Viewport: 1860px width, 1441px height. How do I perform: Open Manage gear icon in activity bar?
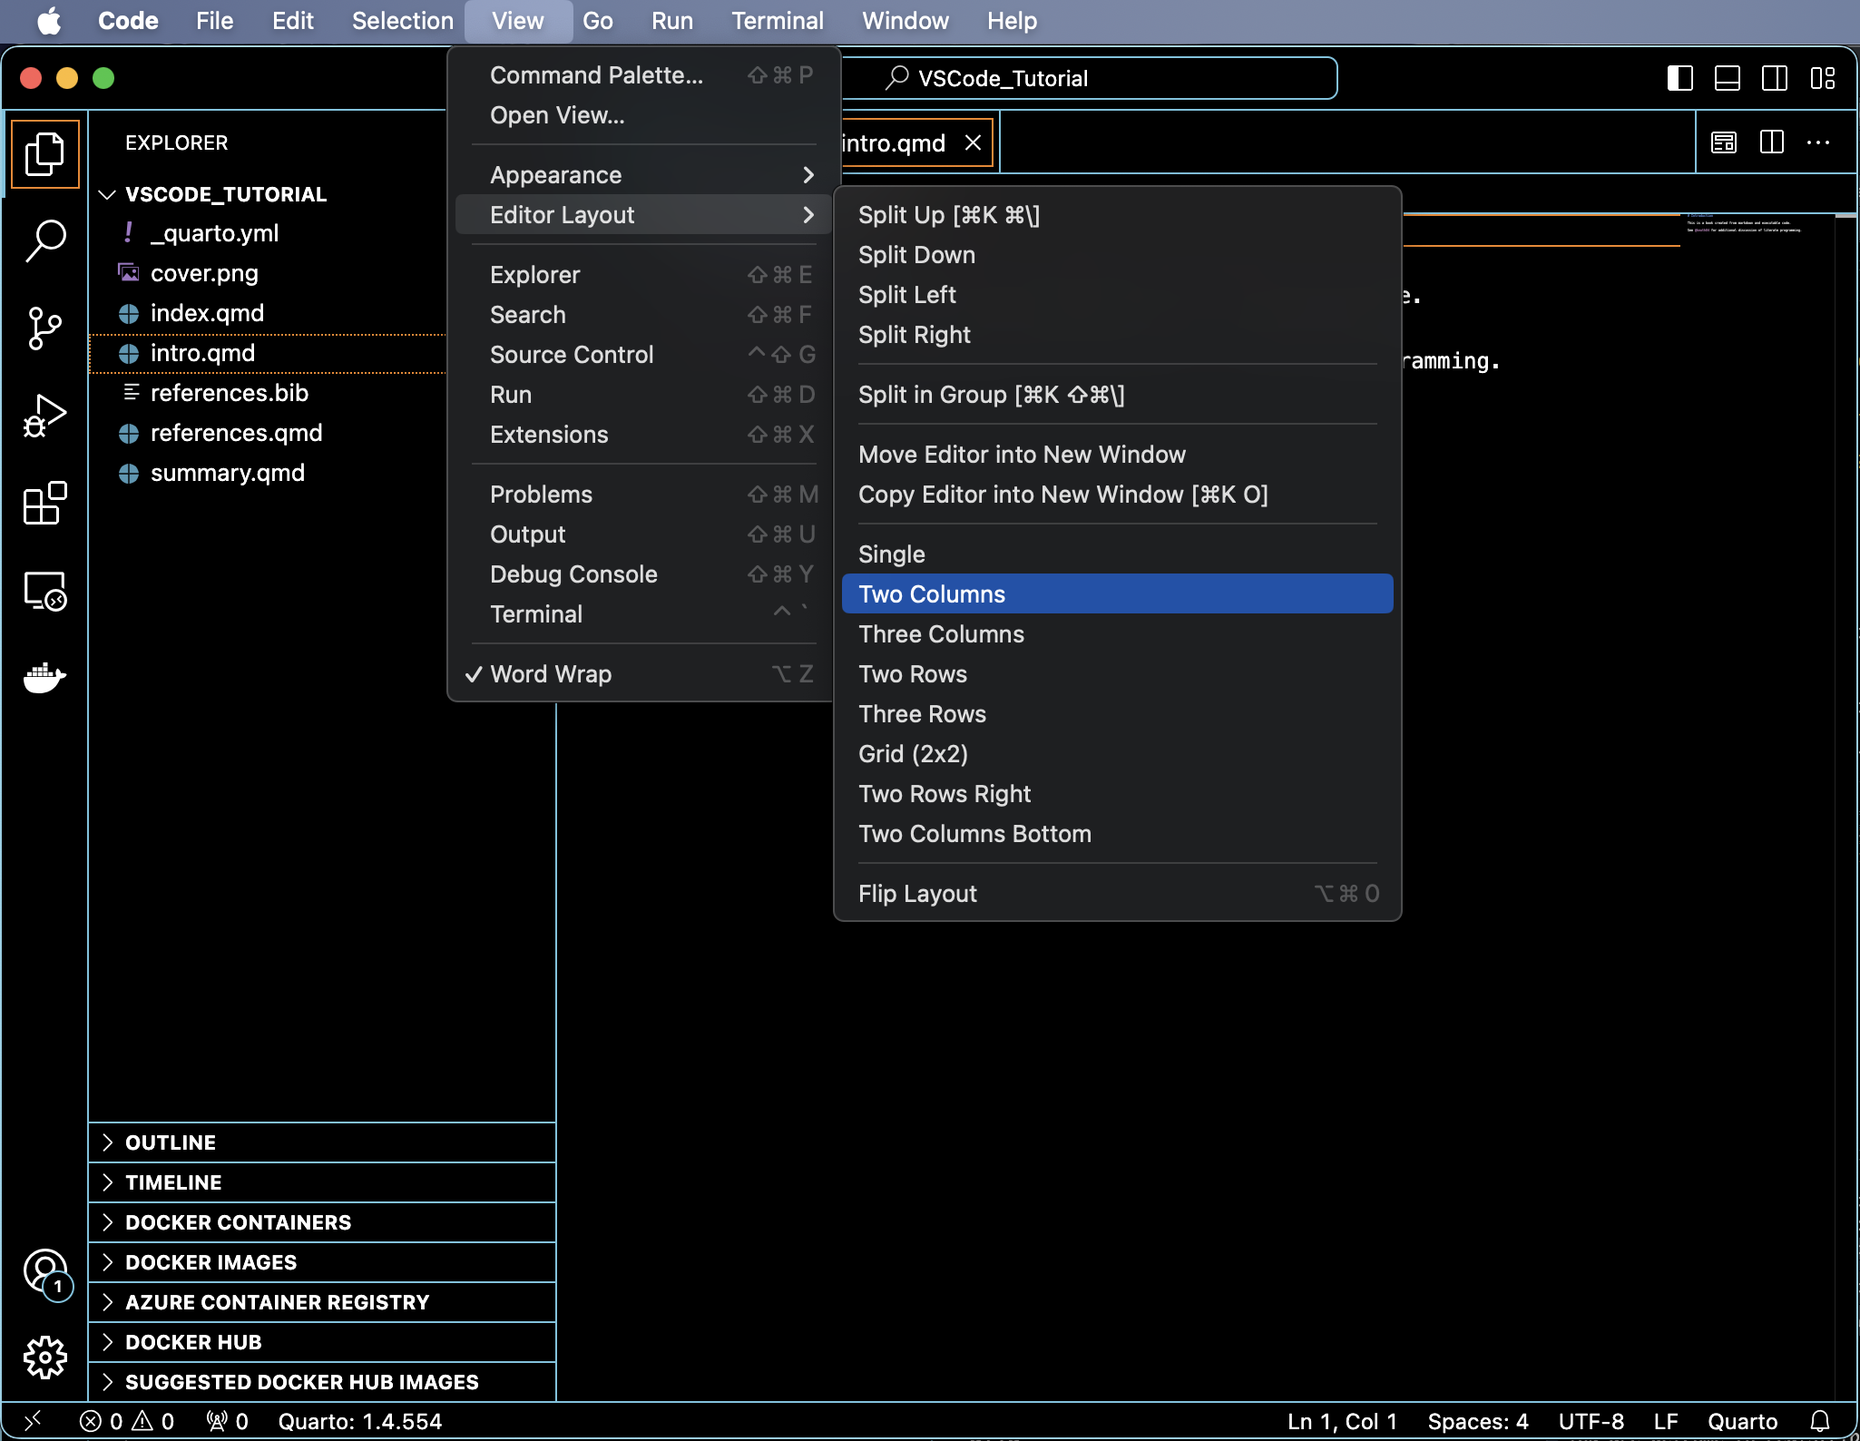[x=44, y=1358]
